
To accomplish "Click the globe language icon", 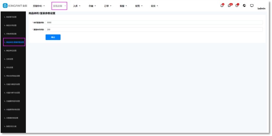I will tap(245, 6).
